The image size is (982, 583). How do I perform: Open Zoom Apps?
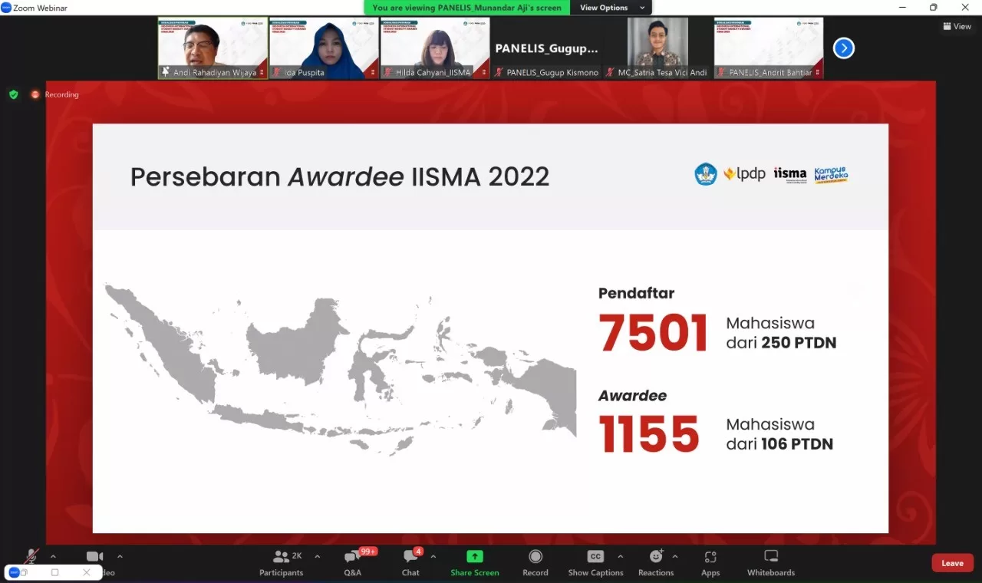(710, 562)
